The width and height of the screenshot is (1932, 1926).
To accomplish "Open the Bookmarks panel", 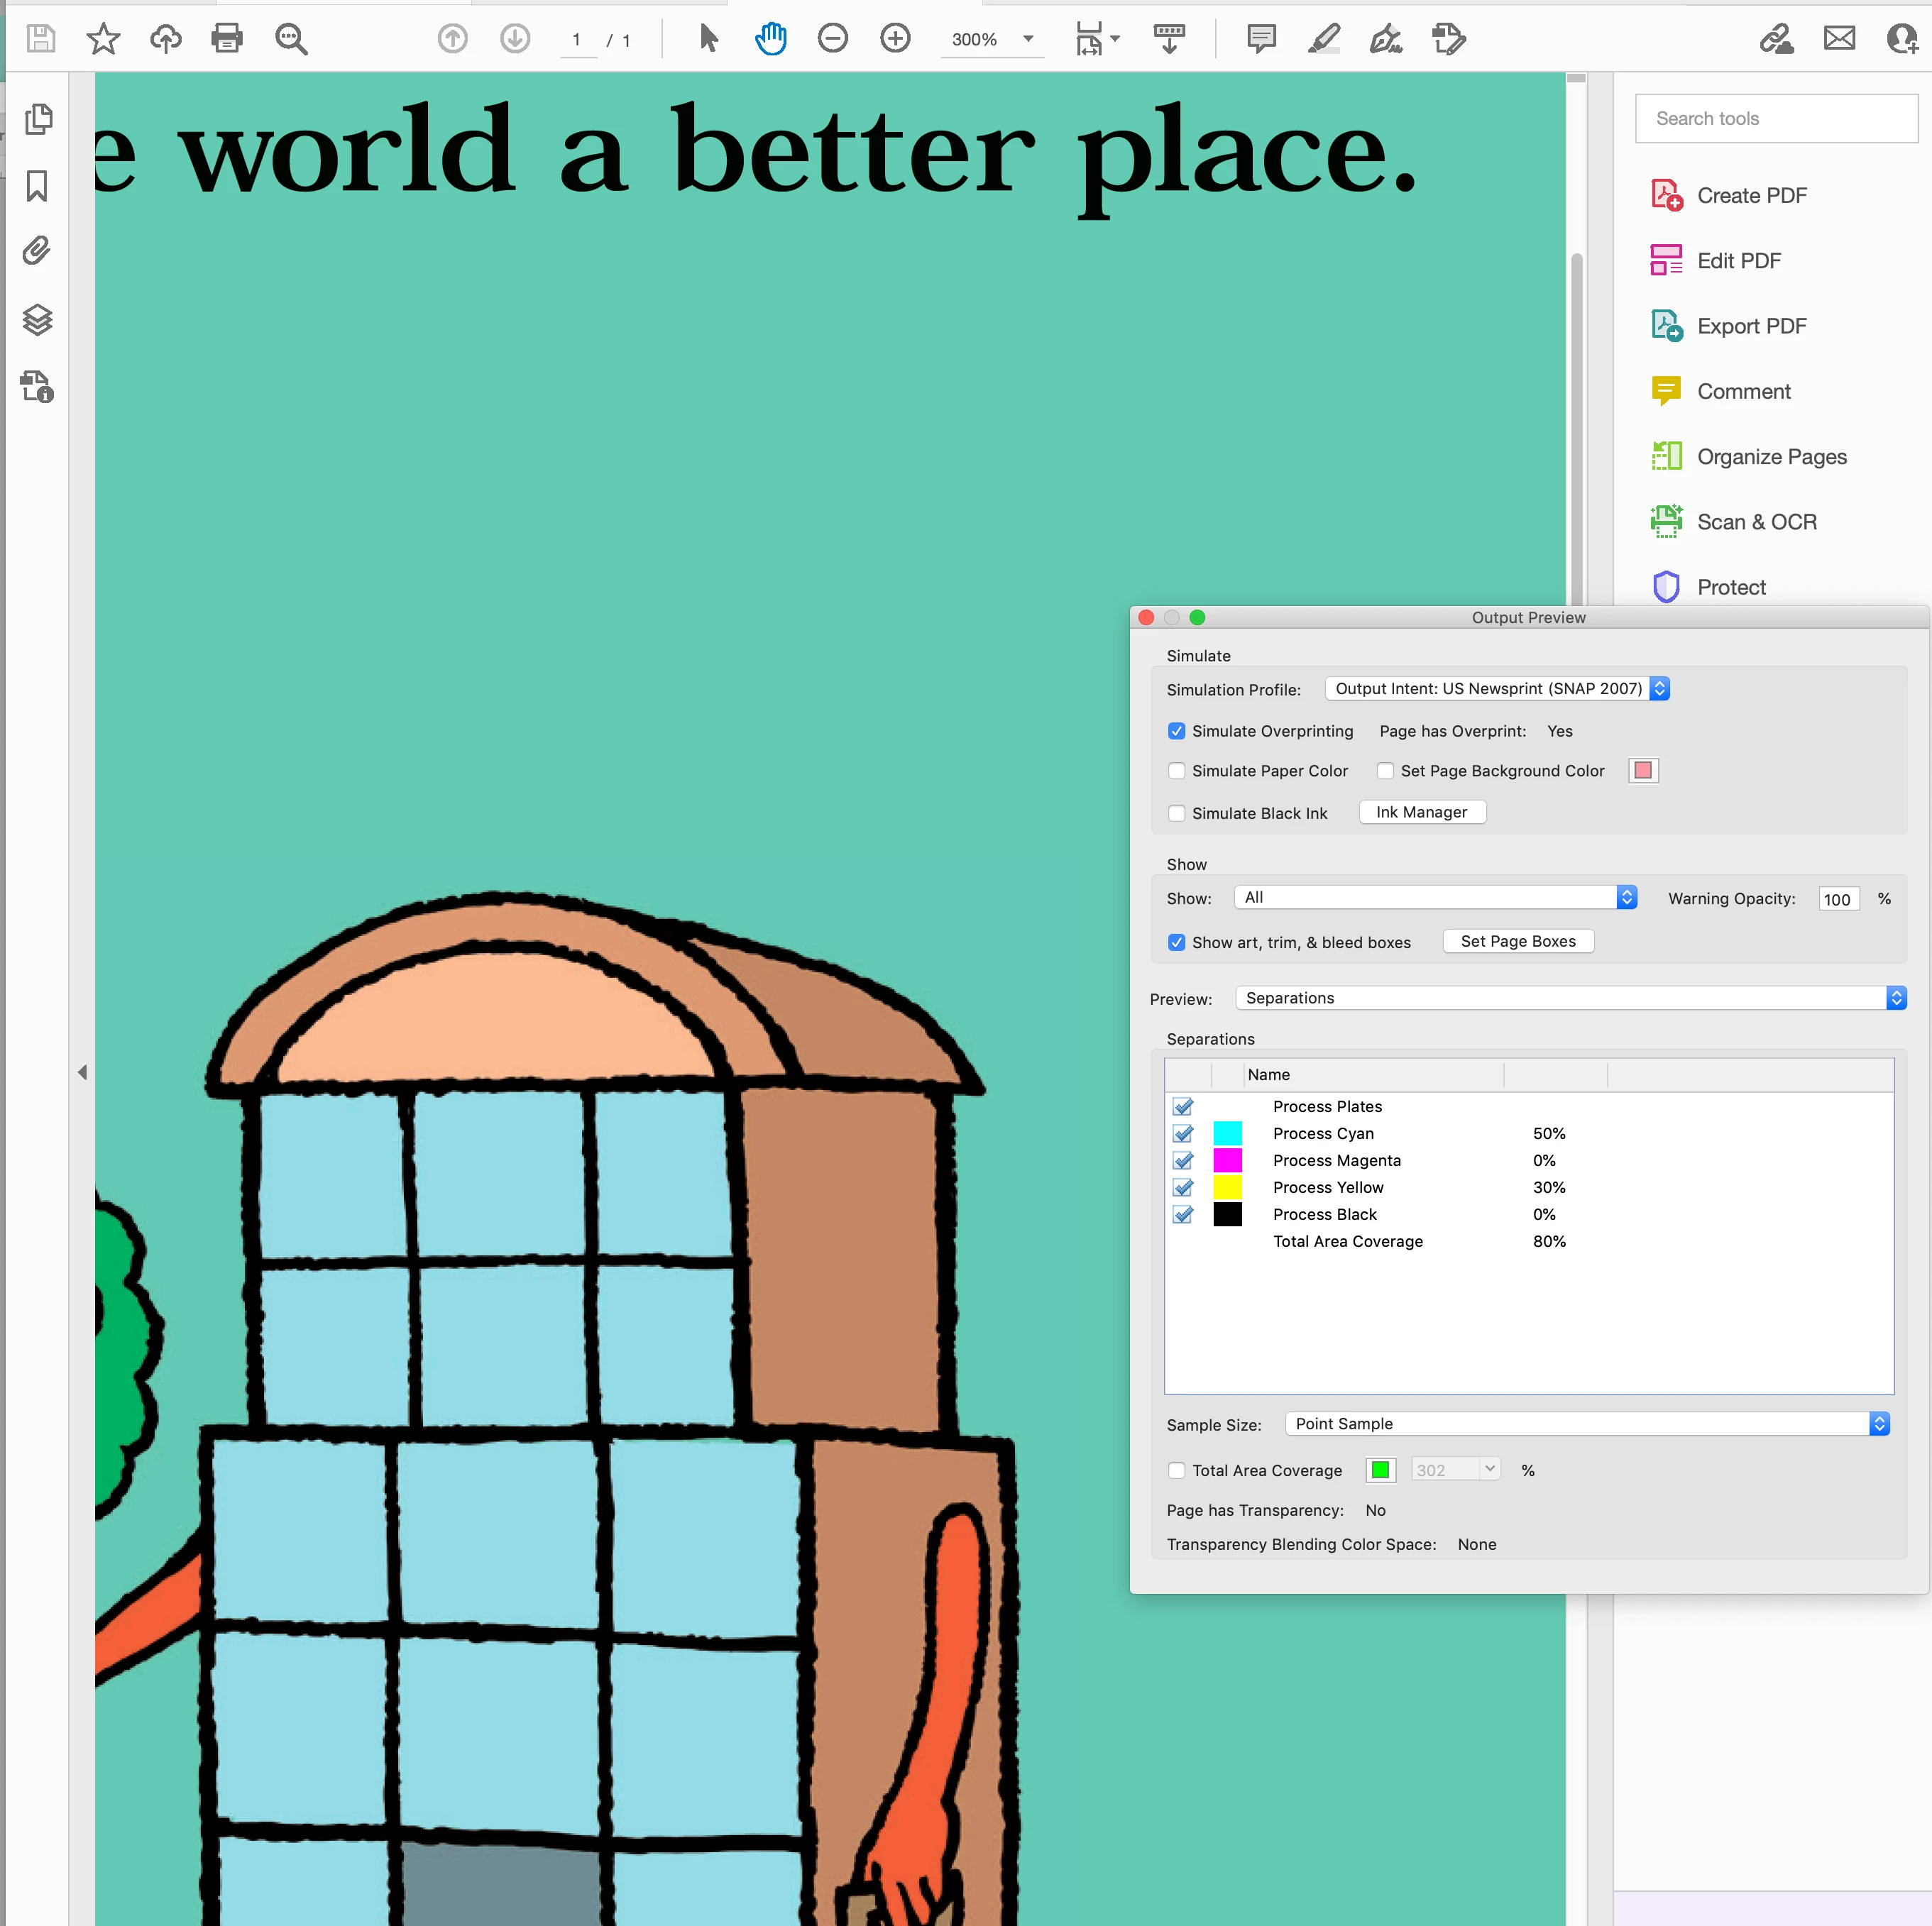I will click(x=37, y=186).
